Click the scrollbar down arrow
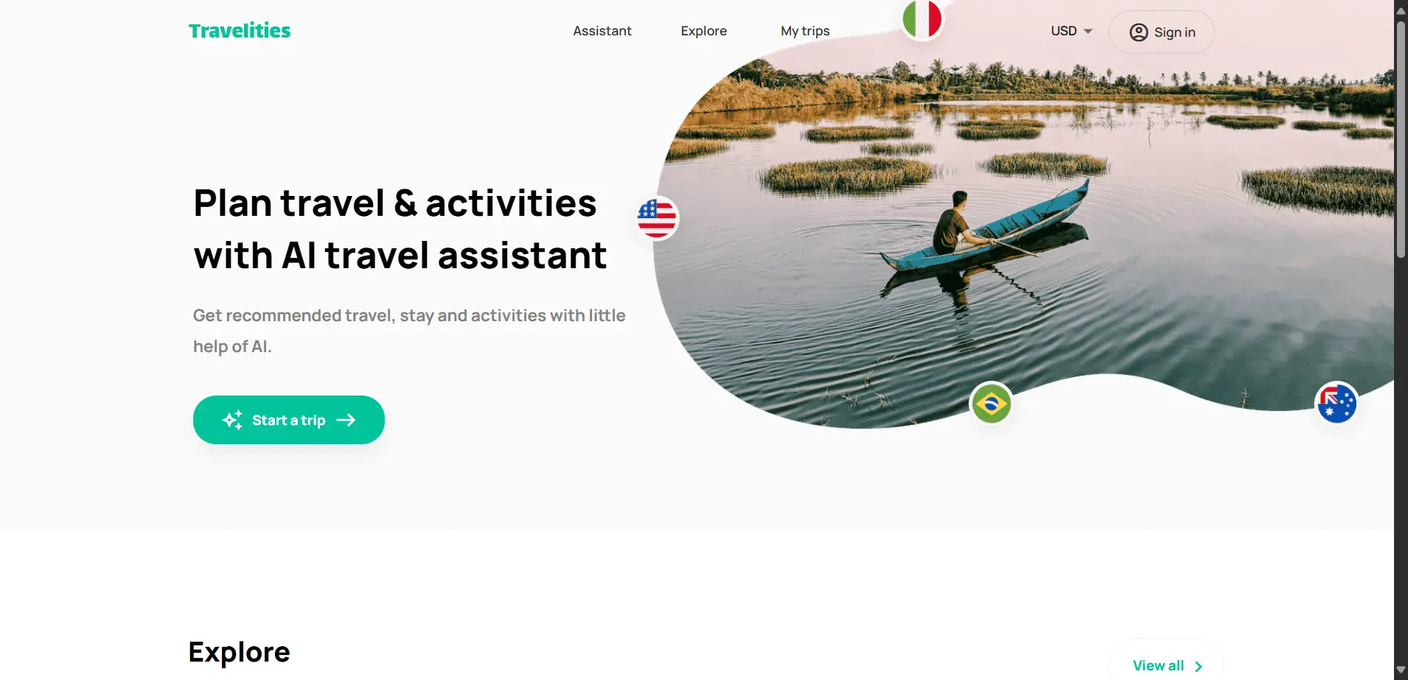Screen dimensions: 1408x680 [x=1401, y=670]
